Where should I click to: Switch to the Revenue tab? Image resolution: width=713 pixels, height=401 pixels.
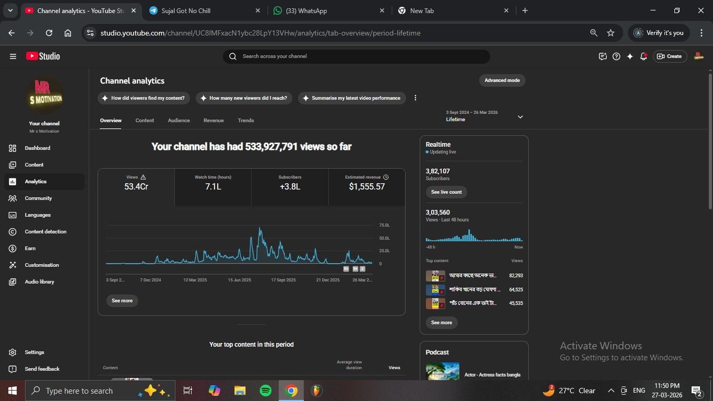(x=213, y=121)
